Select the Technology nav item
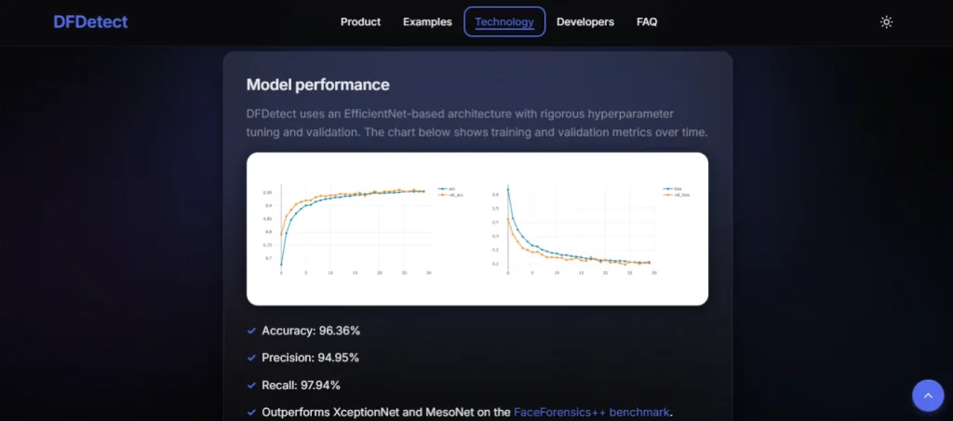Viewport: 953px width, 421px height. [x=504, y=22]
